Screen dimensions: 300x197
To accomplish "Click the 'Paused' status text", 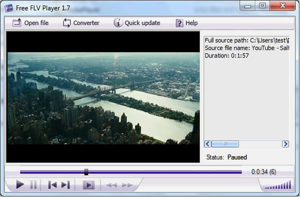I will point(237,157).
